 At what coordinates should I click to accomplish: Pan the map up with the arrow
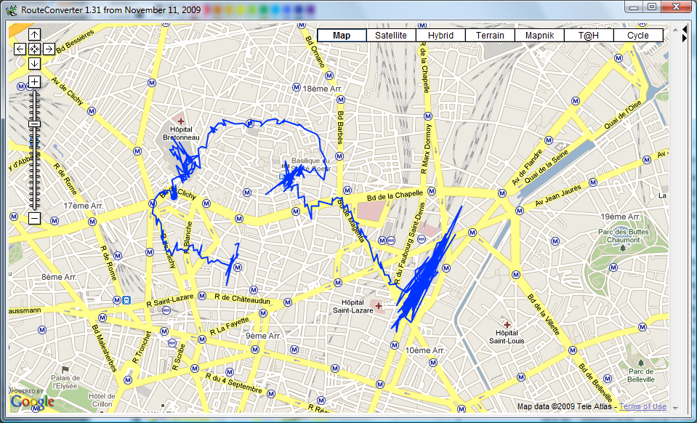click(35, 34)
